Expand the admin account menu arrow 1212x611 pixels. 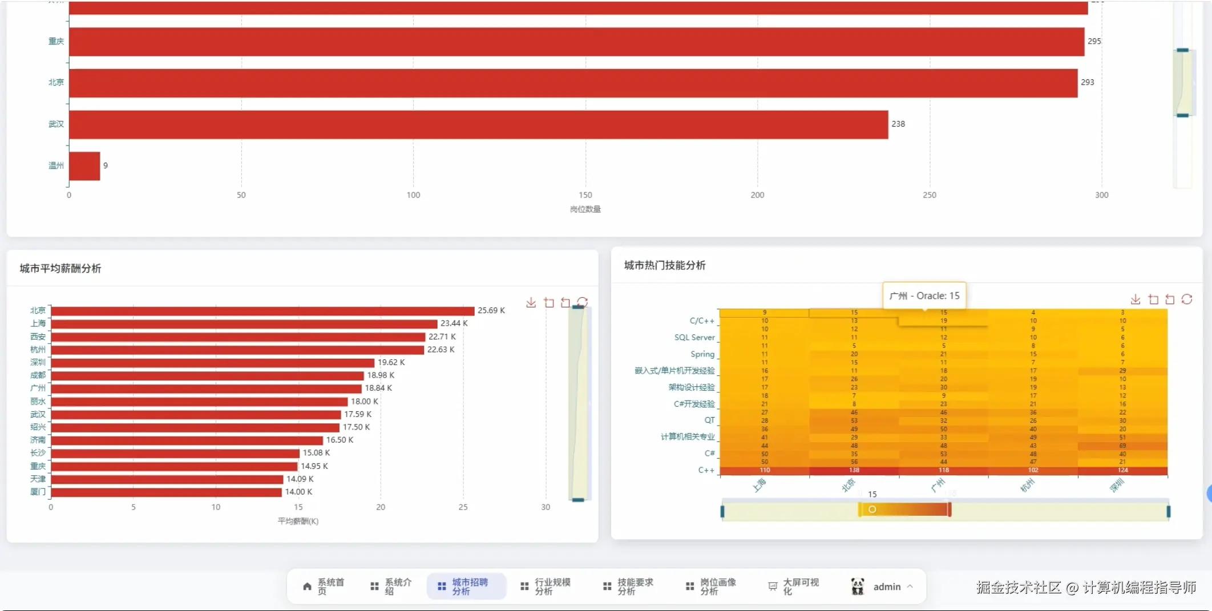910,586
